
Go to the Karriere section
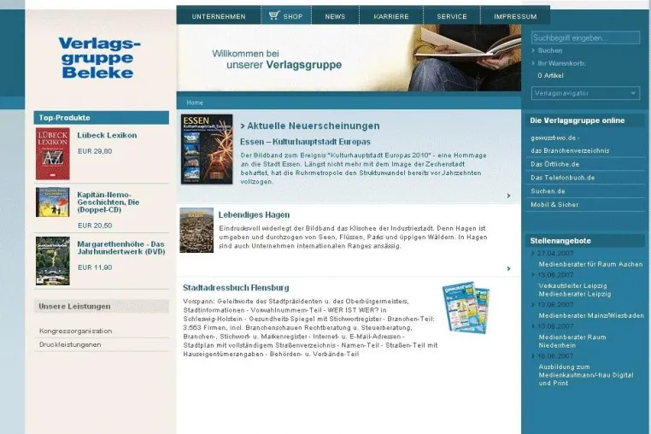[391, 16]
